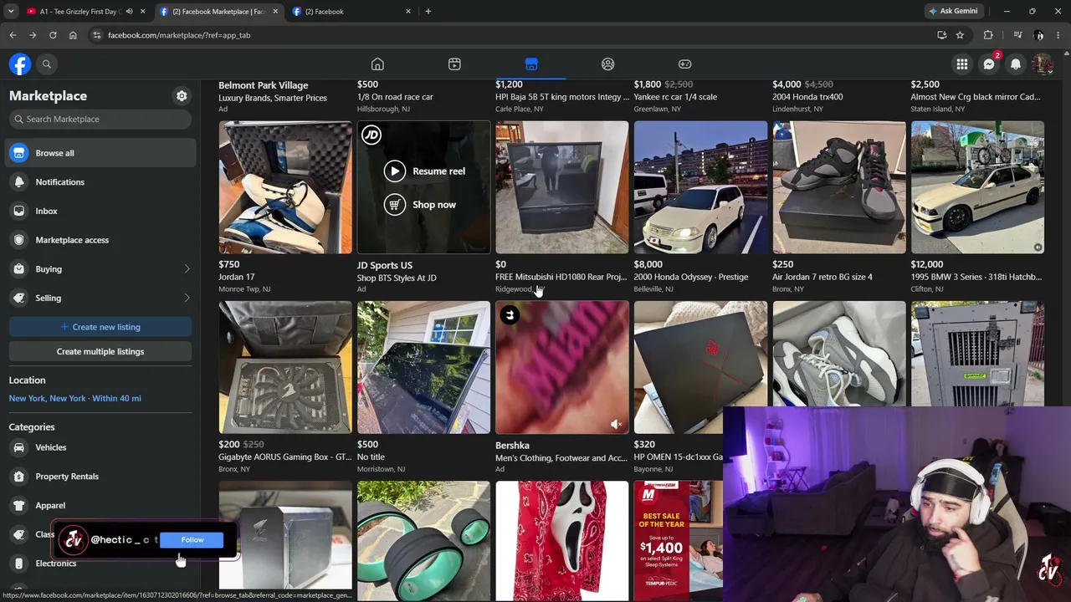Open Marketplace Notifications in sidebar
1071x602 pixels.
click(x=100, y=182)
